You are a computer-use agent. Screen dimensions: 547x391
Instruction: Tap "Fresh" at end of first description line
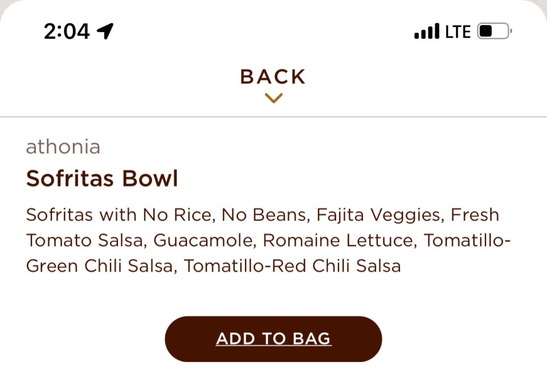point(475,215)
